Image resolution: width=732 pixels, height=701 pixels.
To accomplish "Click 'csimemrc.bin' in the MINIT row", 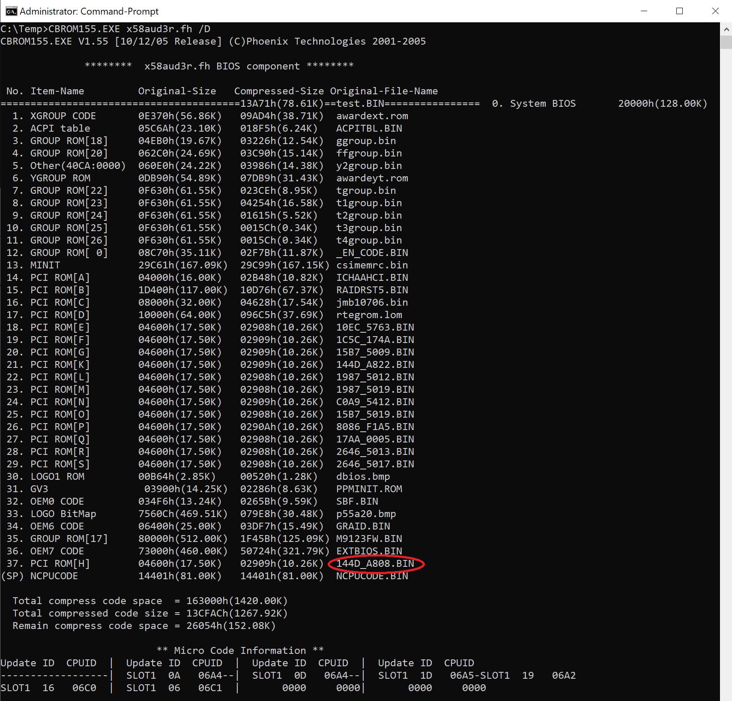I will [372, 265].
